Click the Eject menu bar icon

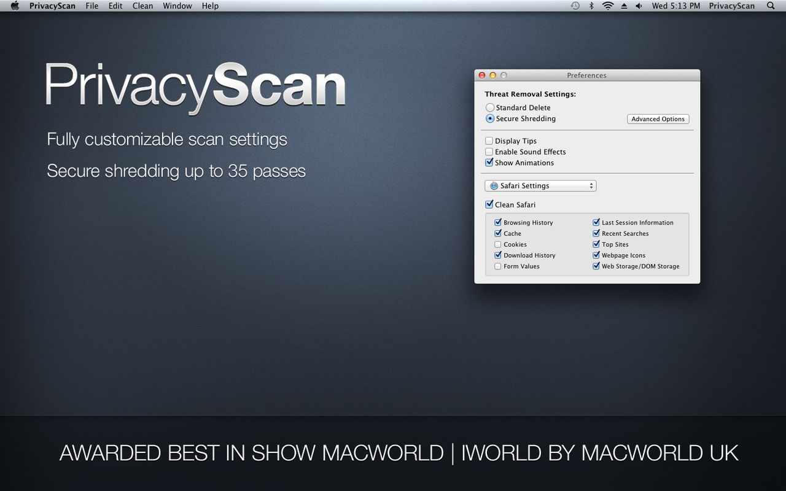click(x=624, y=6)
